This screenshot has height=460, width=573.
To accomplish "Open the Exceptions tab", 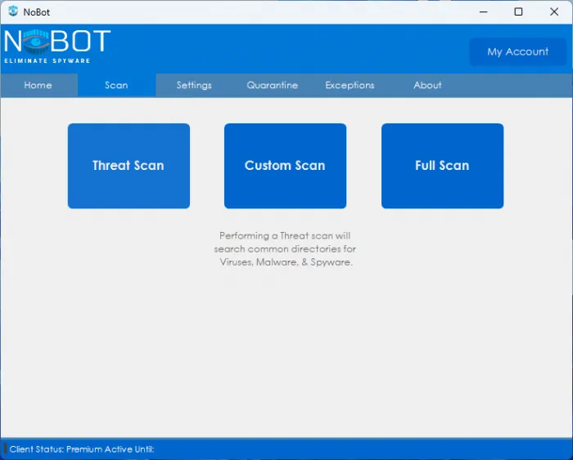I will 350,85.
